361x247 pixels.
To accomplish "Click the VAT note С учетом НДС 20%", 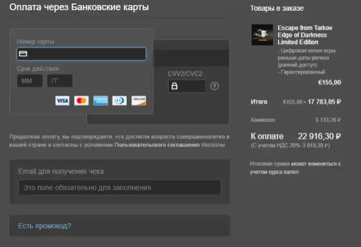I will pyautogui.click(x=290, y=146).
